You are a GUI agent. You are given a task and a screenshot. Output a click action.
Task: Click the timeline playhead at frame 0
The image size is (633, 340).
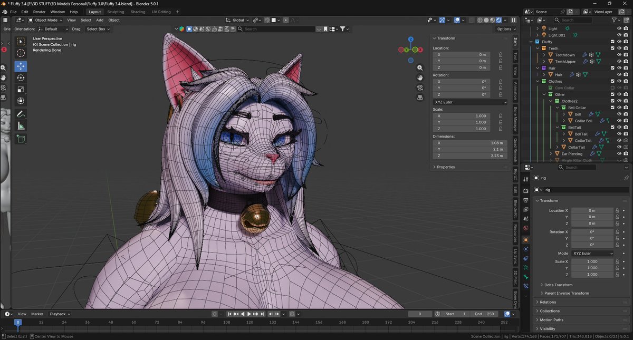pos(17,322)
